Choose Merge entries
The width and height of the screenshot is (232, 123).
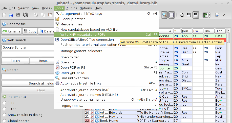coord(106,24)
